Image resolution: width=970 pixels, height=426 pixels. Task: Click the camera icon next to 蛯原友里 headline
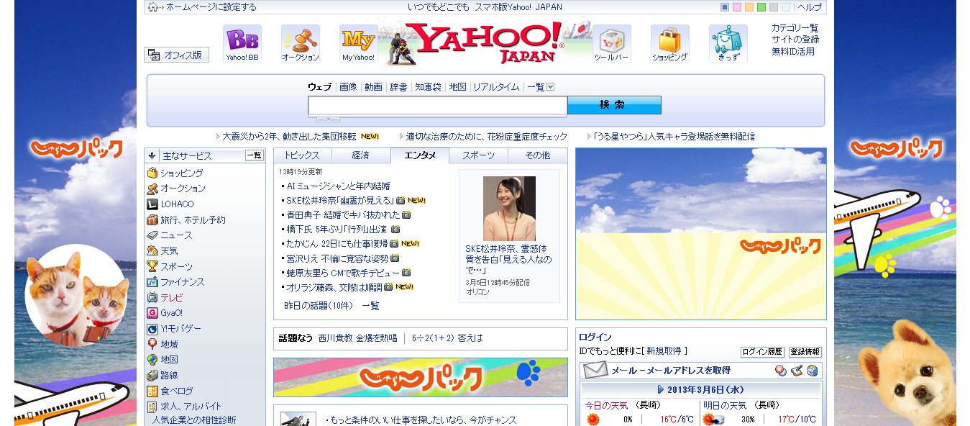406,273
